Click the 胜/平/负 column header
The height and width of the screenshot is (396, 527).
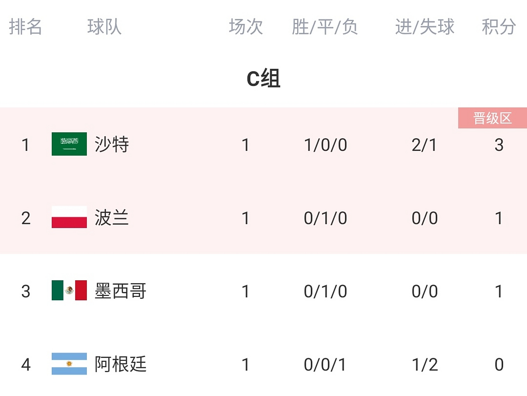click(325, 27)
